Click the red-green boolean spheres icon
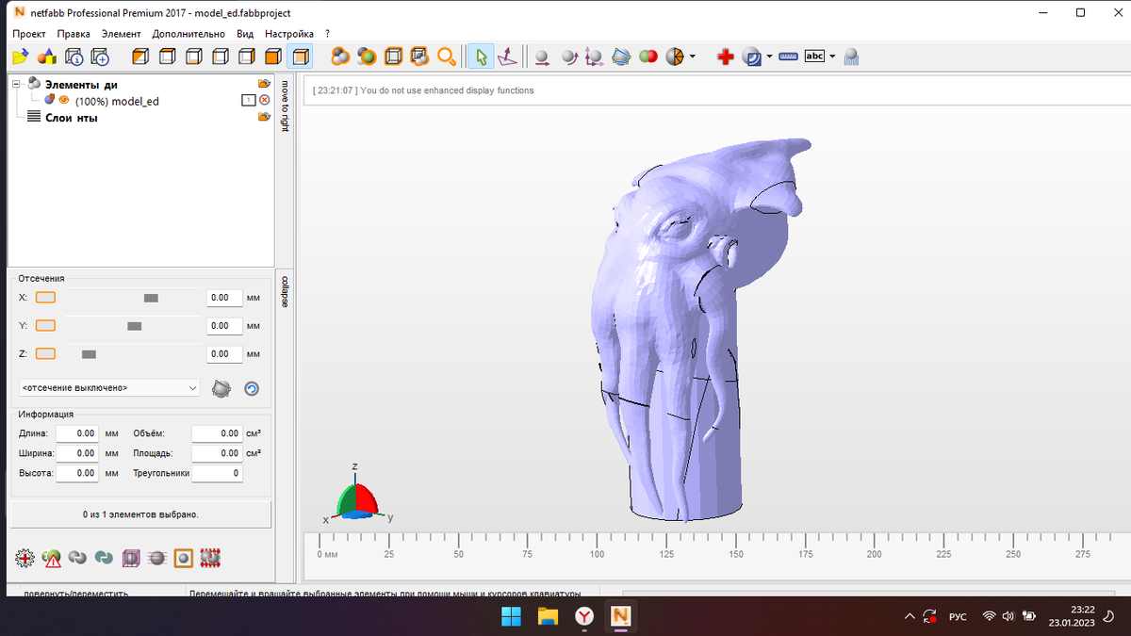Viewport: 1131px width, 636px height. point(648,57)
